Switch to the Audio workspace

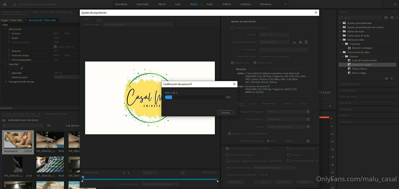[210, 4]
